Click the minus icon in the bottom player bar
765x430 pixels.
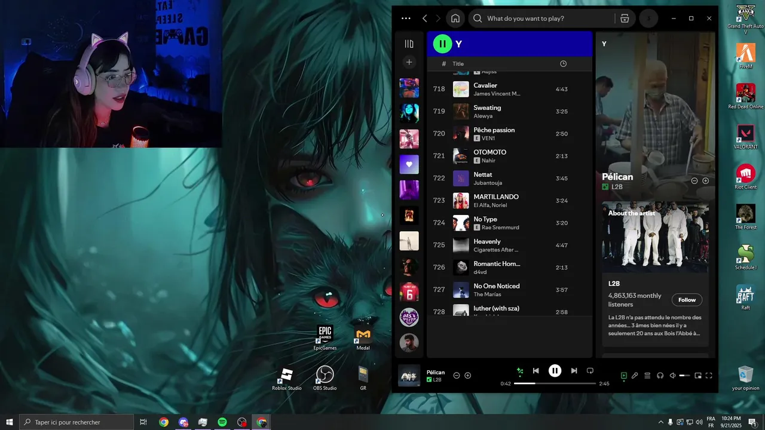pos(457,376)
